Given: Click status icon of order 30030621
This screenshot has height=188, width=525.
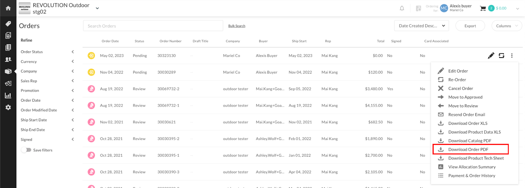Looking at the screenshot, I should tap(91, 122).
